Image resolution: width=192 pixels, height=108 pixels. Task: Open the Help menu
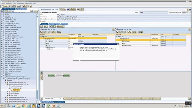pos(34,4)
